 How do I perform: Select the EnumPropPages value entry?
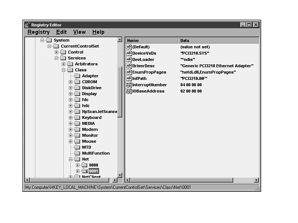click(149, 72)
